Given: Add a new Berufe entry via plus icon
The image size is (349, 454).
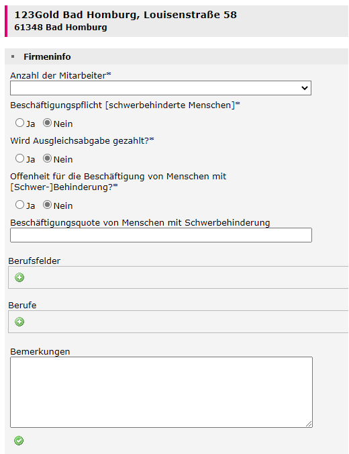Looking at the screenshot, I should pyautogui.click(x=19, y=322).
